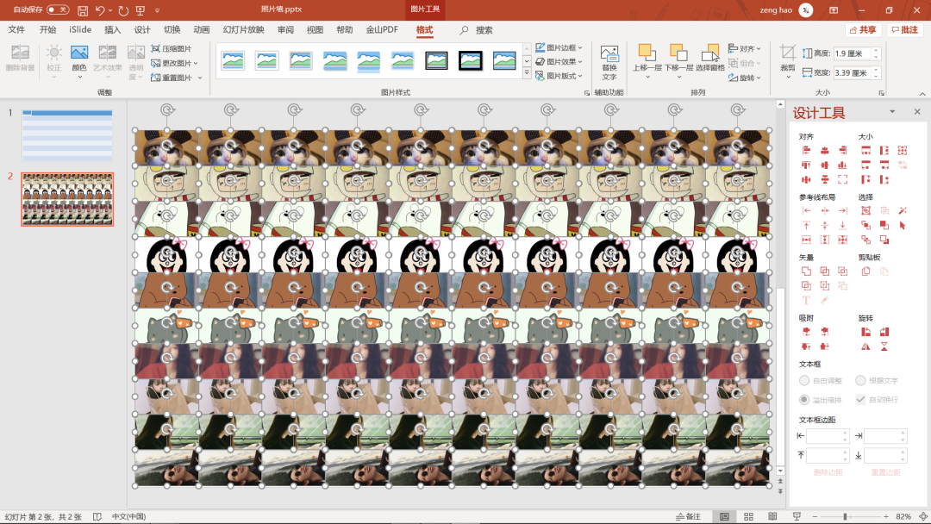Select the 自由调整 radio button
This screenshot has width=931, height=524.
coord(804,380)
